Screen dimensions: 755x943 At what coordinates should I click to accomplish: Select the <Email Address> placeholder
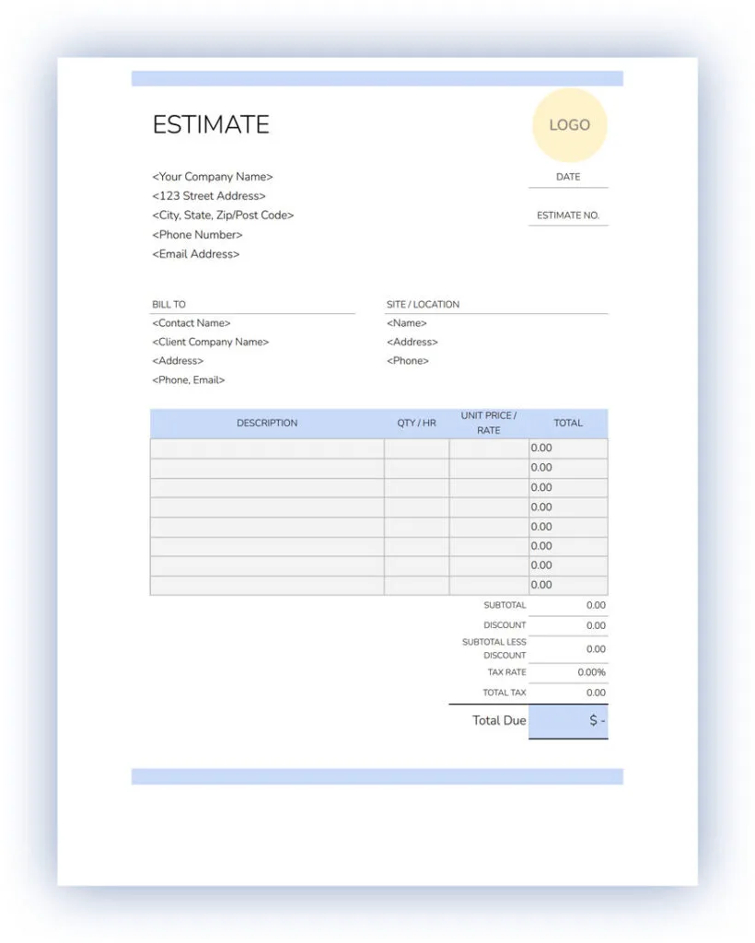pyautogui.click(x=196, y=254)
